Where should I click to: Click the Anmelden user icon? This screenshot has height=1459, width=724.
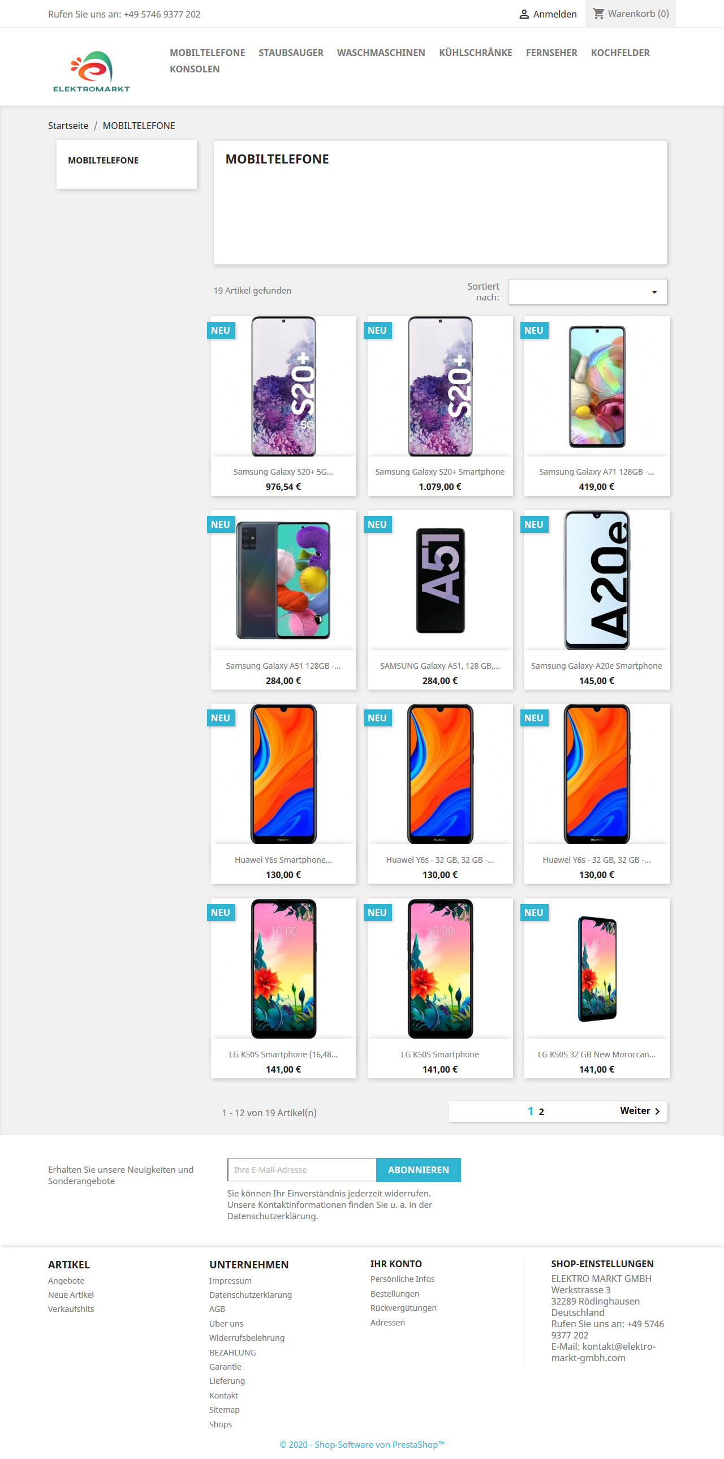pos(524,14)
